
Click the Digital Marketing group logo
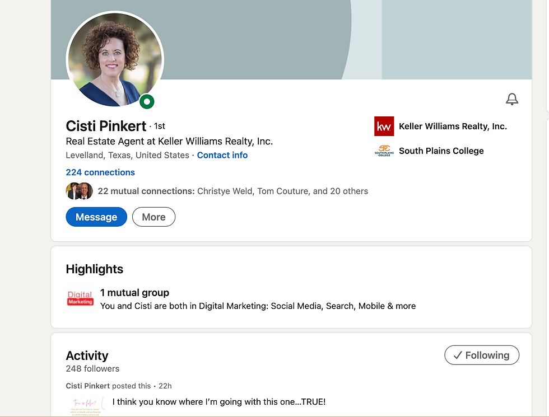click(80, 298)
